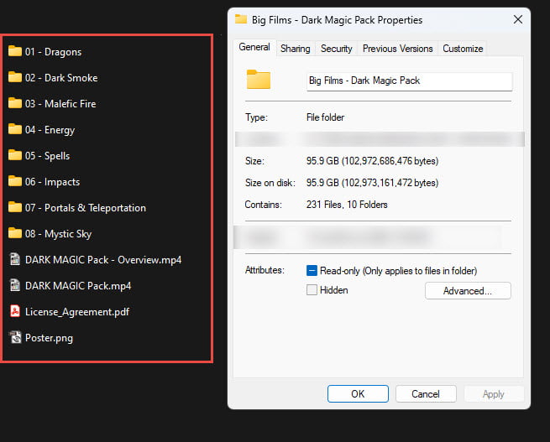Click the folder name input field
Image resolution: width=550 pixels, height=442 pixels.
pyautogui.click(x=409, y=81)
